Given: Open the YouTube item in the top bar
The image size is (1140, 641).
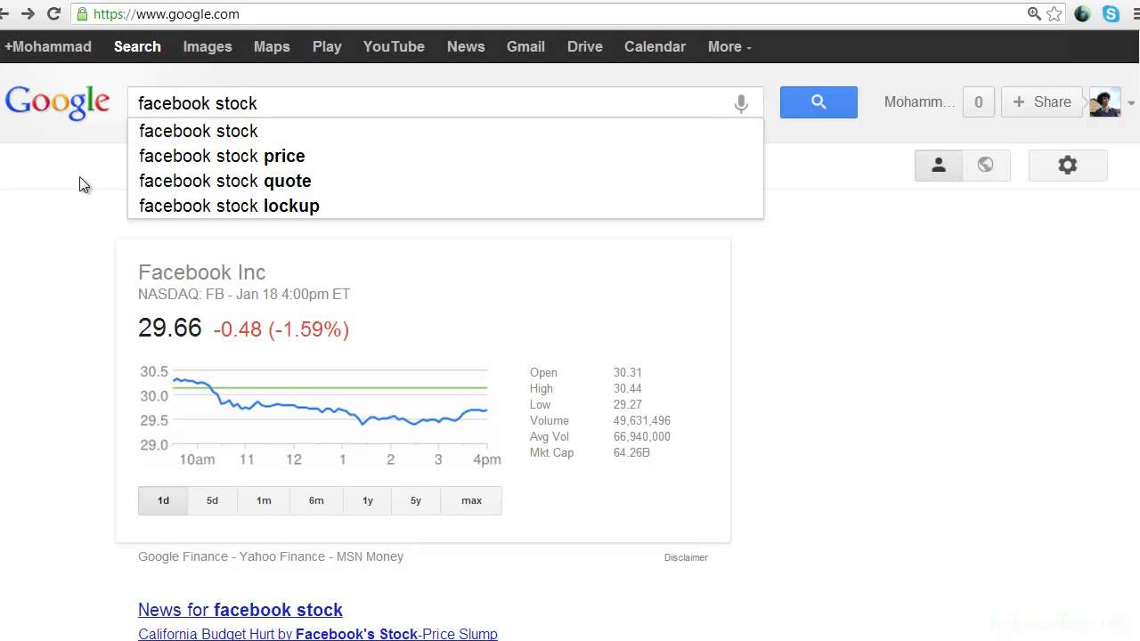Looking at the screenshot, I should click(x=394, y=46).
